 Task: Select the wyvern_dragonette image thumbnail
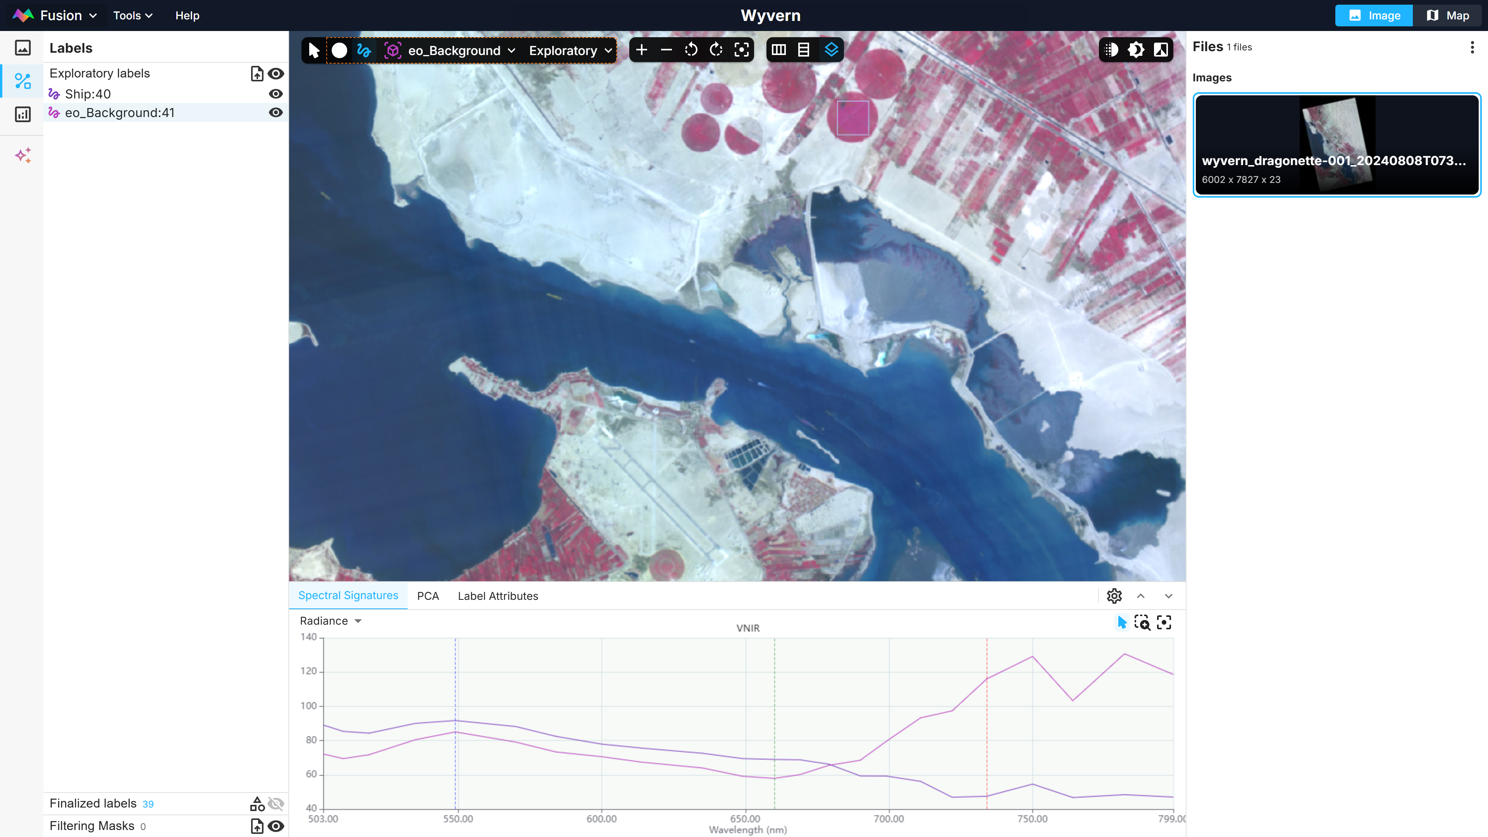coord(1336,145)
